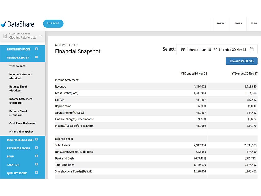Click the Bank menu label
Screen dimensions: 261x196
click(10, 157)
